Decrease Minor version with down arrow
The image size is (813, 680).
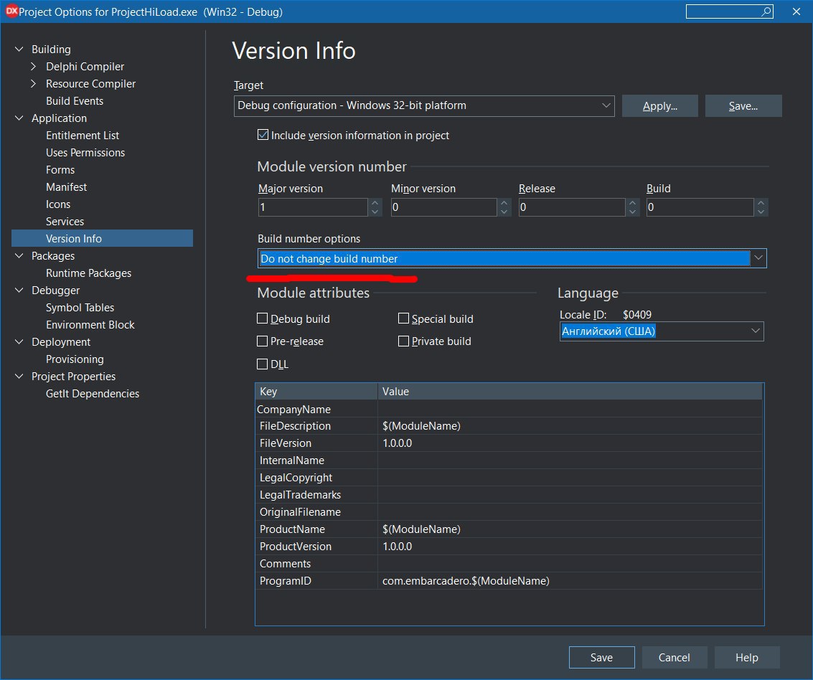pos(504,212)
